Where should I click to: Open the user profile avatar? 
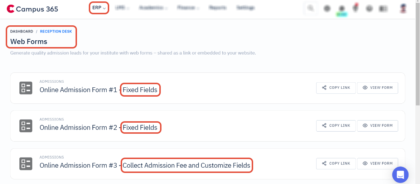403,9
